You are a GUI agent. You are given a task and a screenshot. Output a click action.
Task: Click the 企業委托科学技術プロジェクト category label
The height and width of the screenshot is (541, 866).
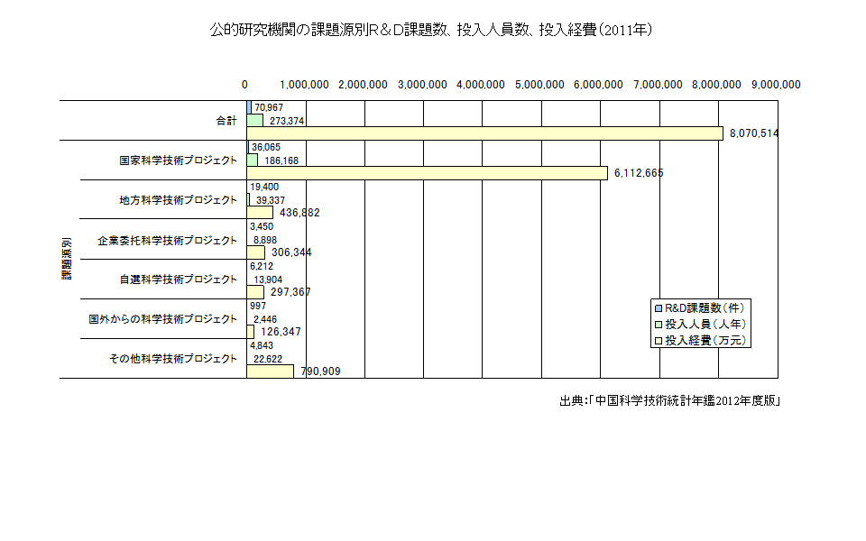[167, 240]
